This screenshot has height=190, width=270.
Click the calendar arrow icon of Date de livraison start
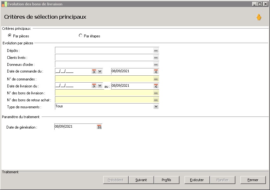[x=94, y=85]
